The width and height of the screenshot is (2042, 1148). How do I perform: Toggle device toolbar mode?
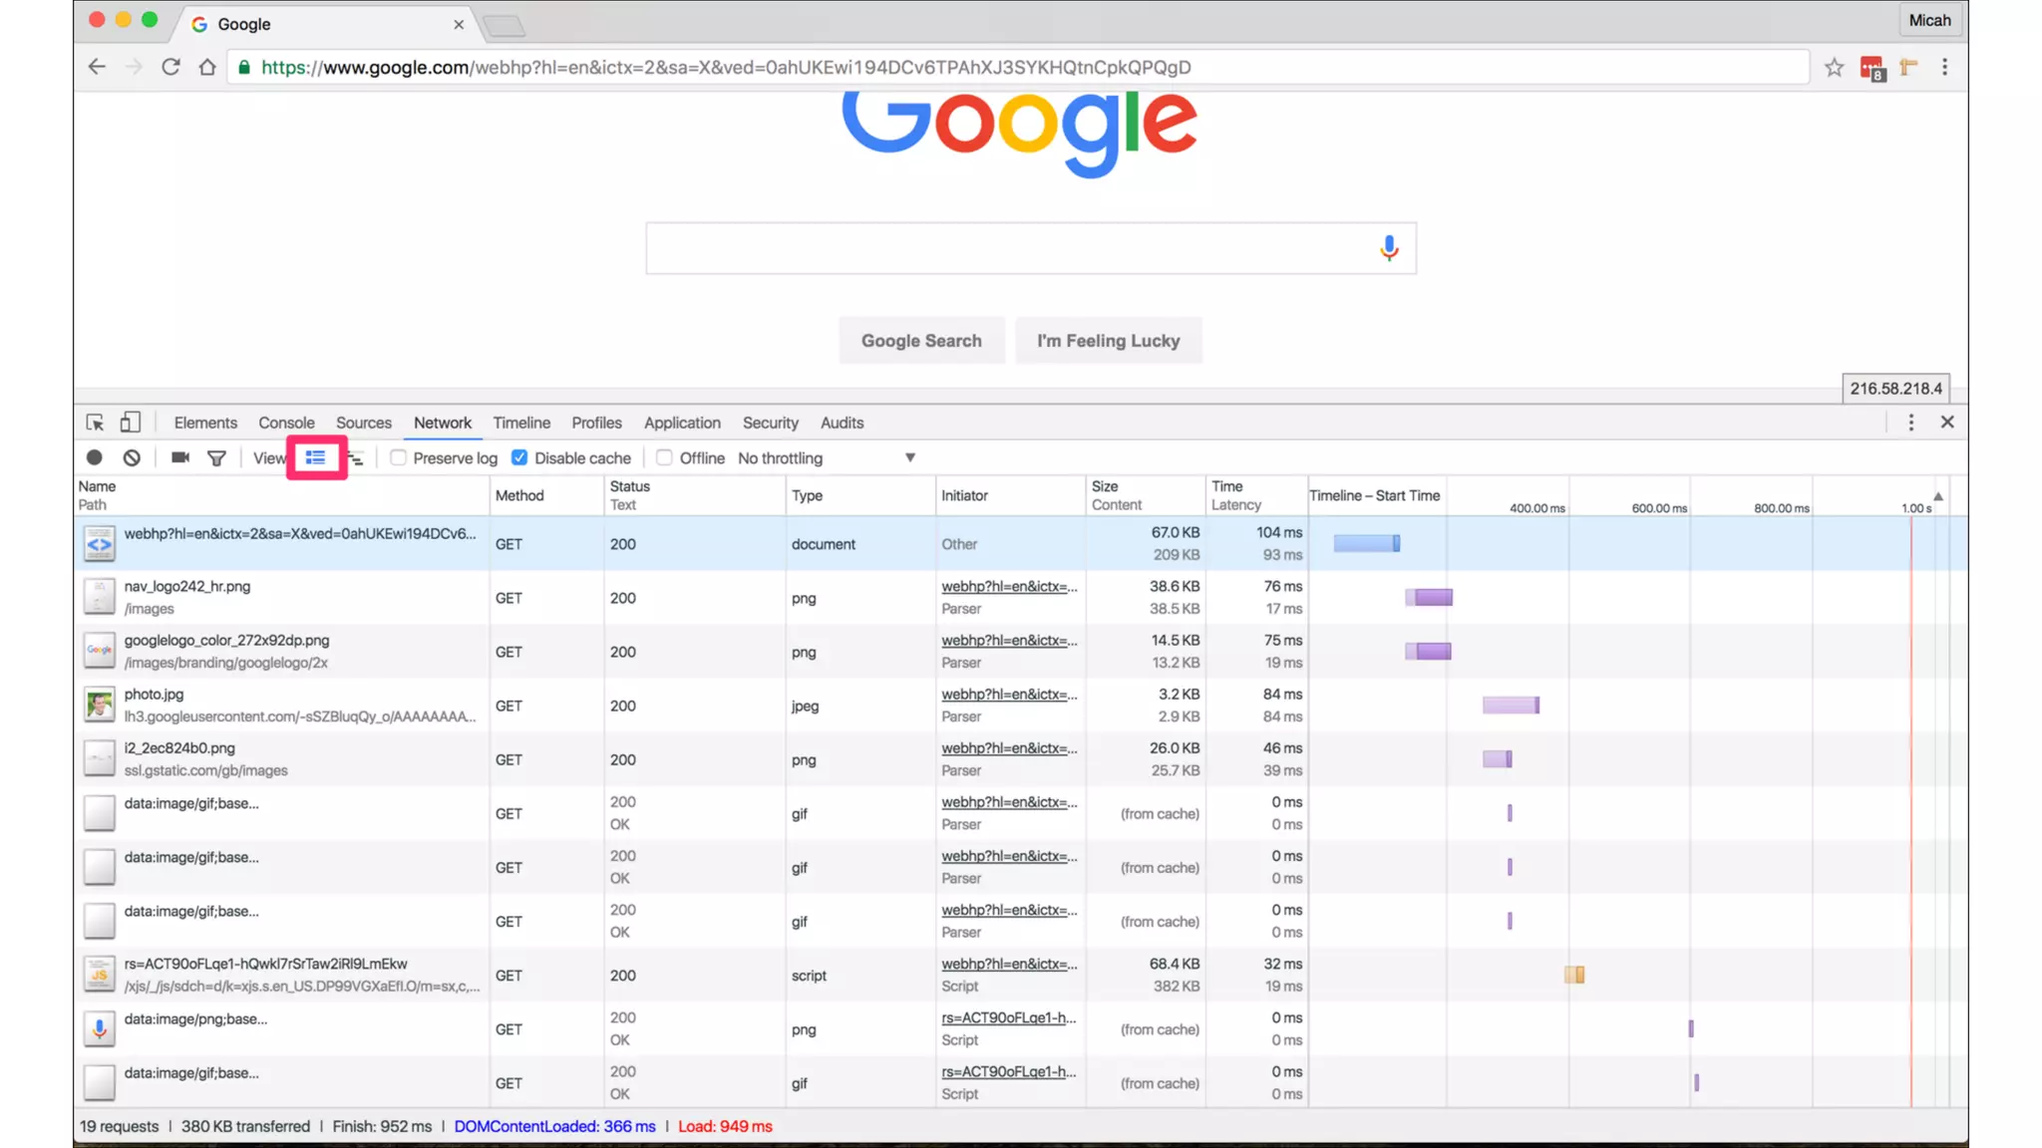click(x=130, y=423)
